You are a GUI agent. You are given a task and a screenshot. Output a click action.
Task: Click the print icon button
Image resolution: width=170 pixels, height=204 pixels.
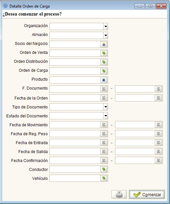(x=119, y=194)
